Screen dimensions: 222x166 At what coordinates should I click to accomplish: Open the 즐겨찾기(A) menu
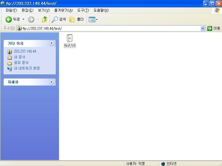point(64,10)
